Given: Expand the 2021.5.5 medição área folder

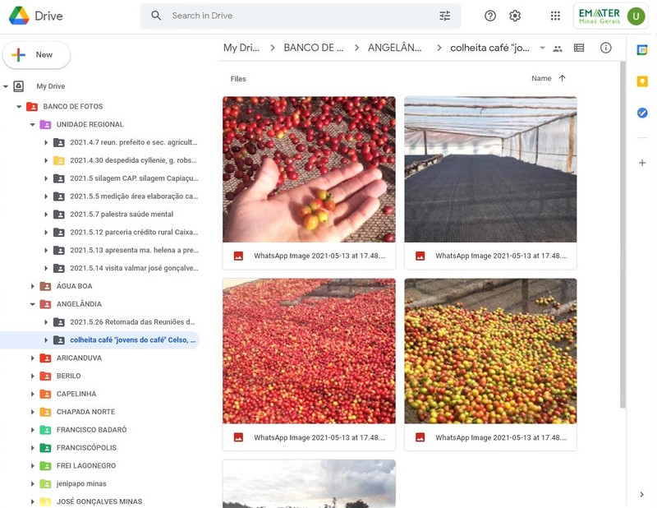Looking at the screenshot, I should tap(46, 196).
